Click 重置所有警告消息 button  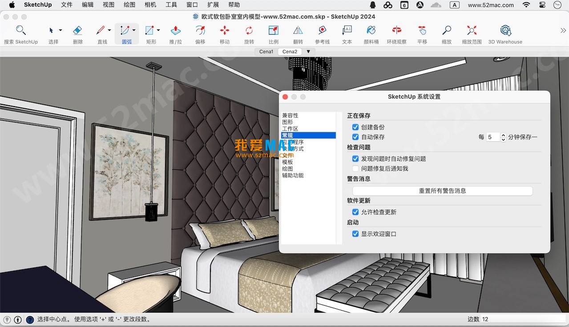pos(442,191)
